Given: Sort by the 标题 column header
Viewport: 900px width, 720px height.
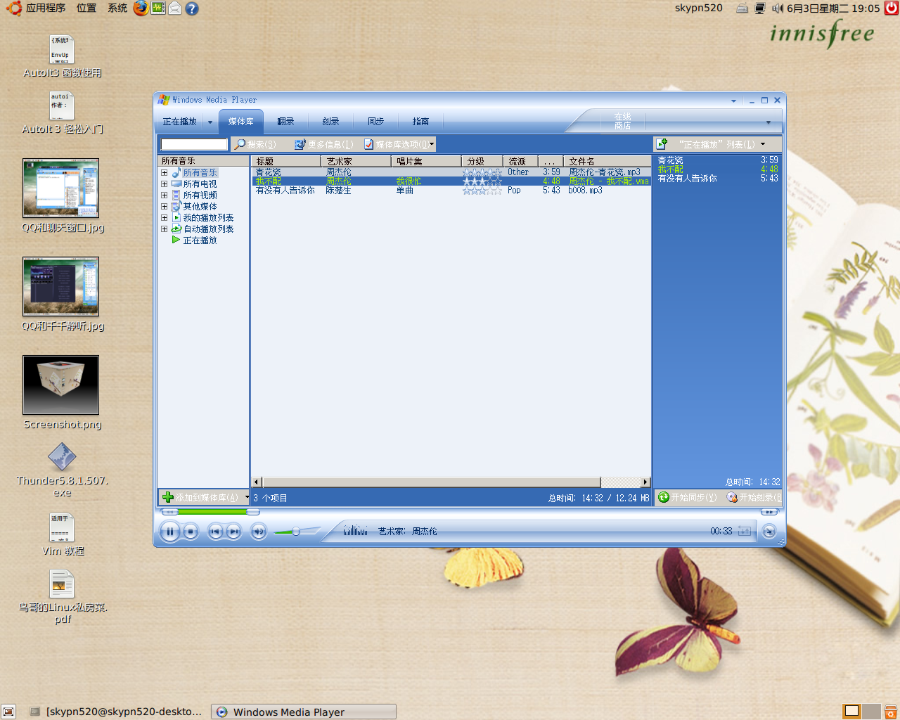Looking at the screenshot, I should pos(285,161).
